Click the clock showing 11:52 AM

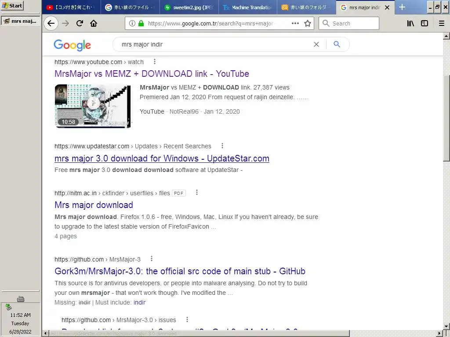(20, 315)
